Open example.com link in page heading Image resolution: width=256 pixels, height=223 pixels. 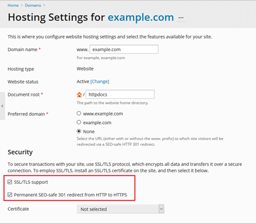(141, 17)
